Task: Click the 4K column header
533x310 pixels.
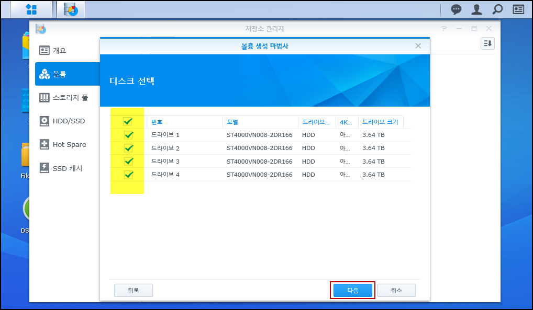Action: pos(347,122)
